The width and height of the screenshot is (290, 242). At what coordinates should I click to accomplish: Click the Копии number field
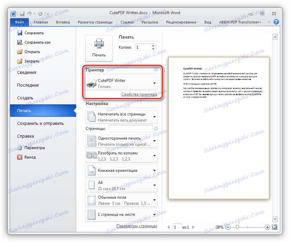(x=144, y=47)
